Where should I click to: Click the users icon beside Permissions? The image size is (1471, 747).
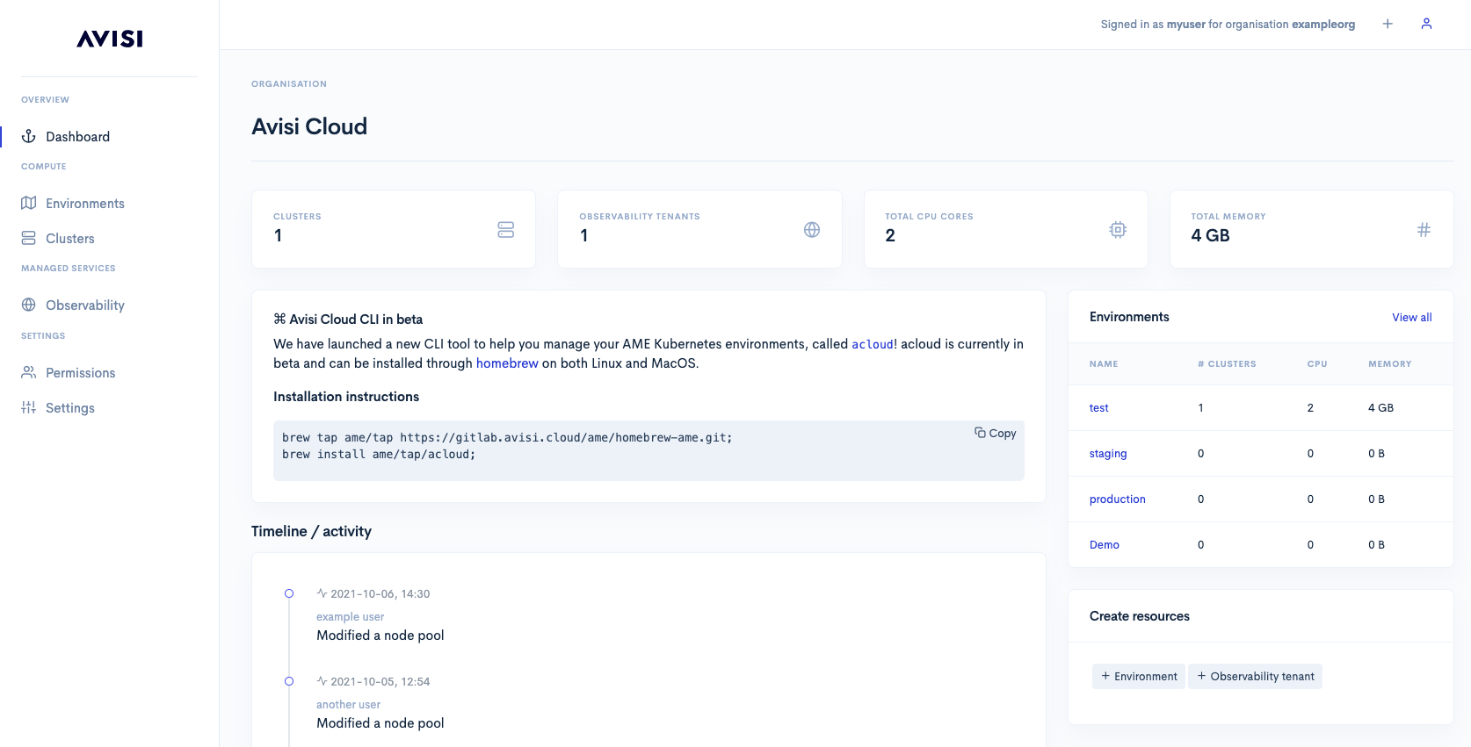pyautogui.click(x=29, y=372)
